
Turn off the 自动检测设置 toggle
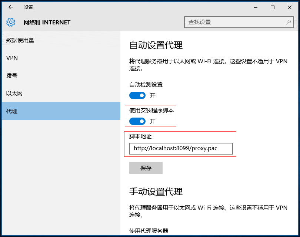[x=137, y=95]
